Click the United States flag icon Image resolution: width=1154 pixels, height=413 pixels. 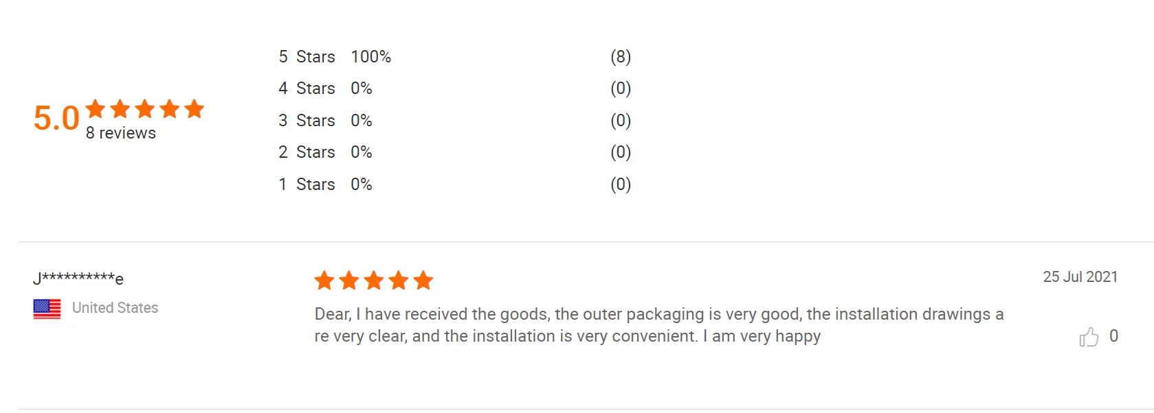pyautogui.click(x=47, y=309)
